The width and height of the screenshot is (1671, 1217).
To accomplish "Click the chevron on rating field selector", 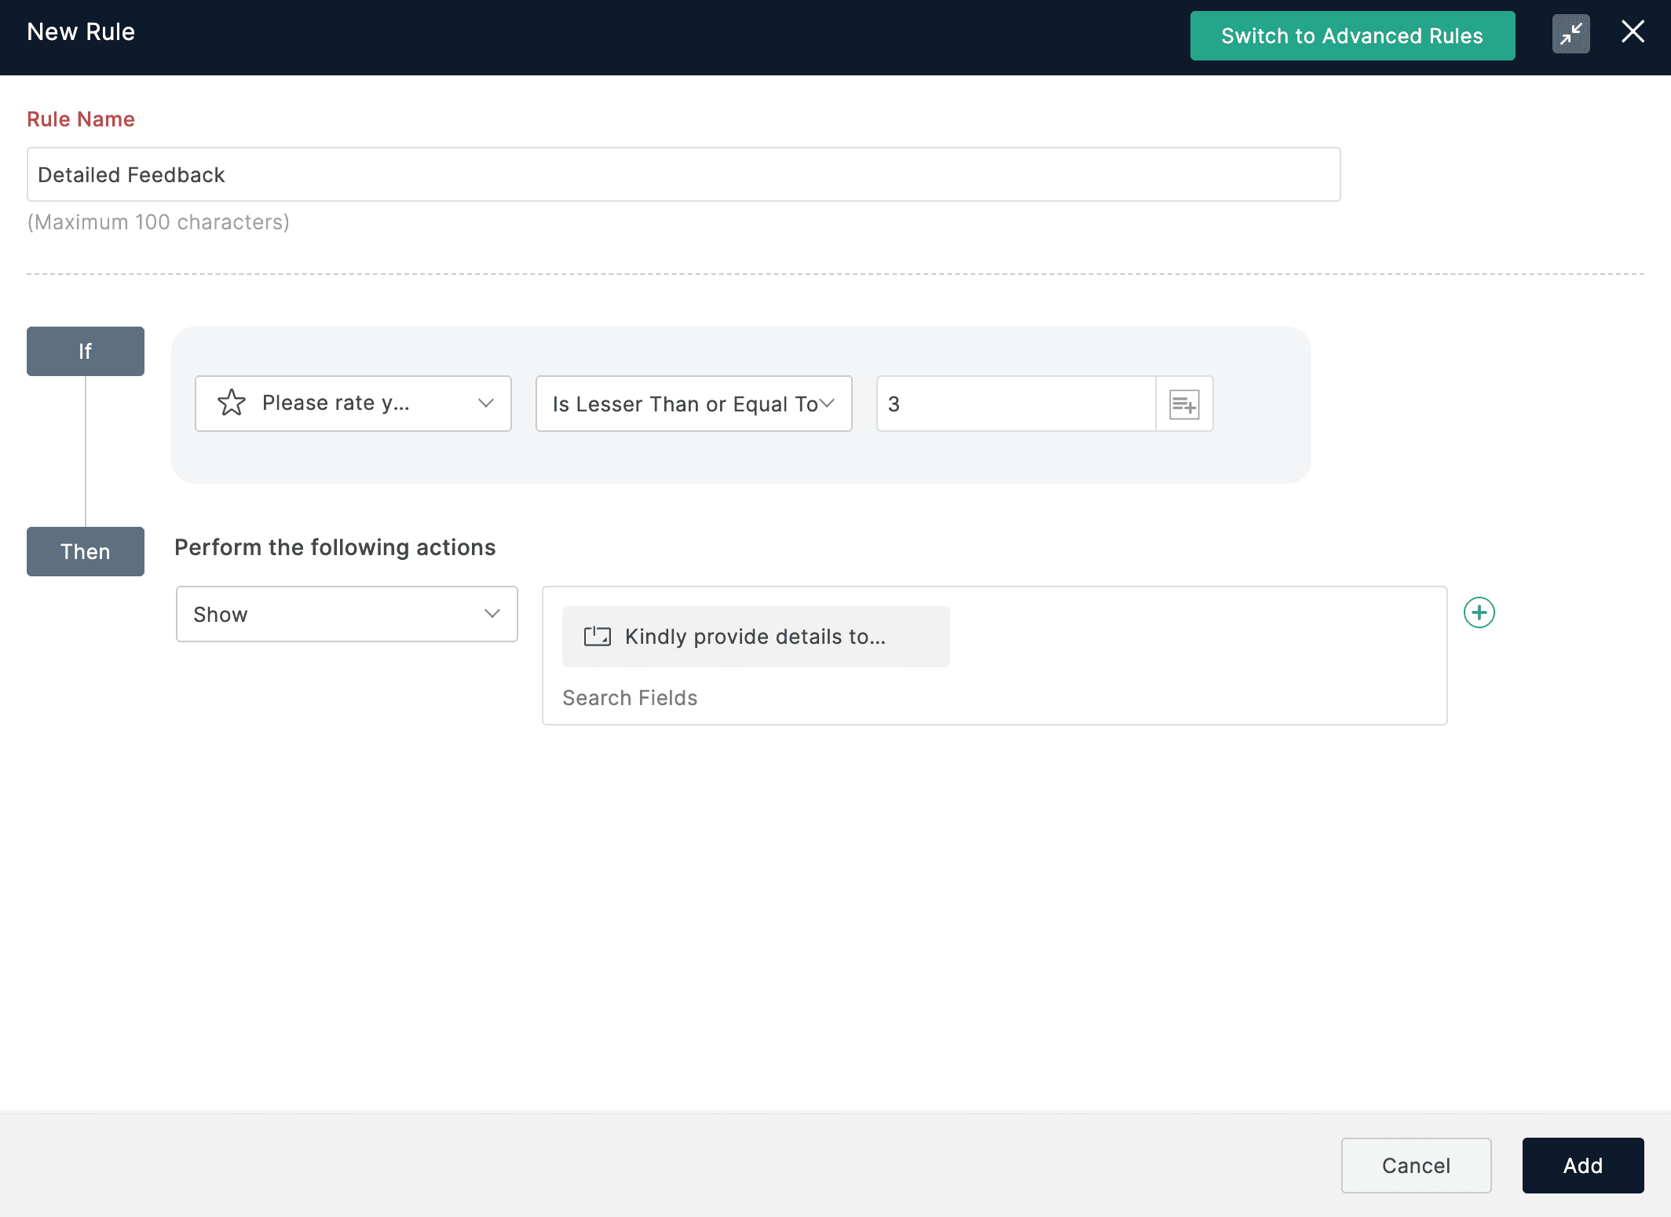I will click(x=486, y=404).
